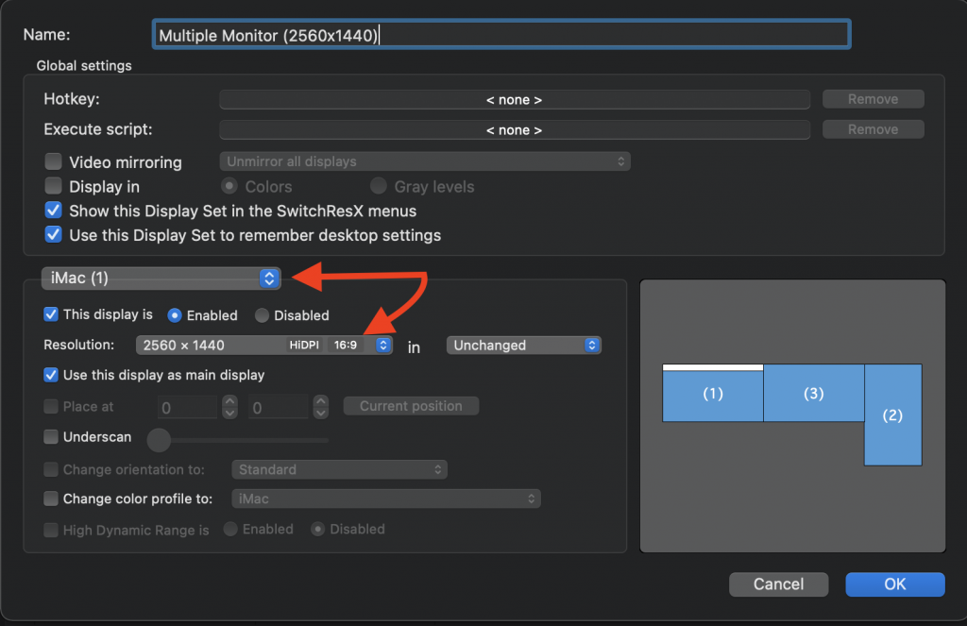Uncheck Use this display as main display
Viewport: 967px width, 626px height.
51,375
